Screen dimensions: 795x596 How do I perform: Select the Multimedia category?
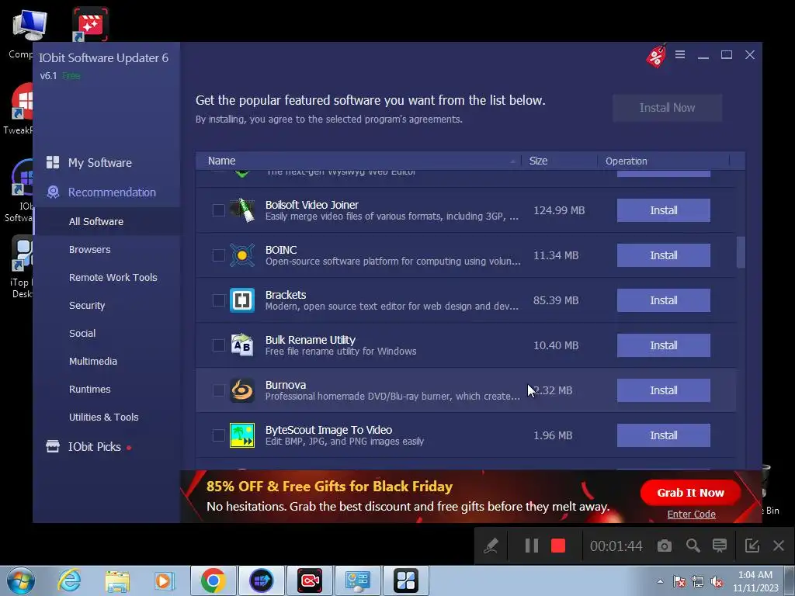pos(93,361)
